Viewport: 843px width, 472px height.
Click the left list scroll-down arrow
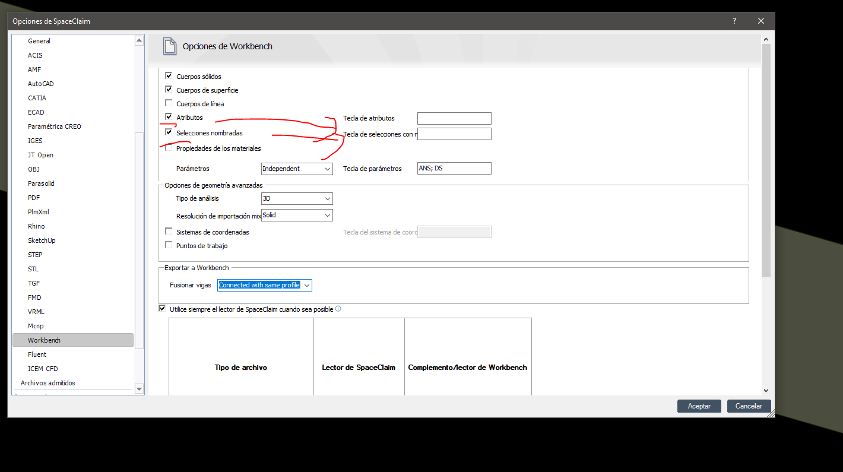point(140,389)
